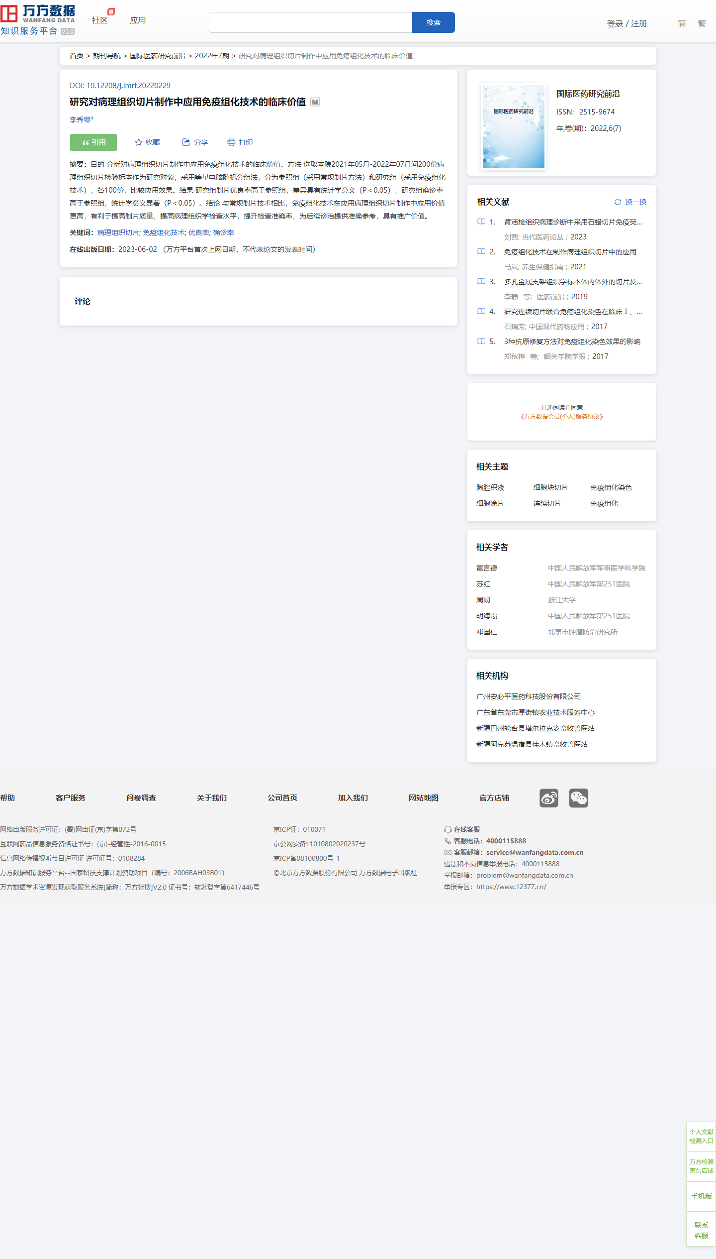Open 万方数据会员(个人)服务协议 link
Screen dimensions: 716x1259
pos(562,417)
